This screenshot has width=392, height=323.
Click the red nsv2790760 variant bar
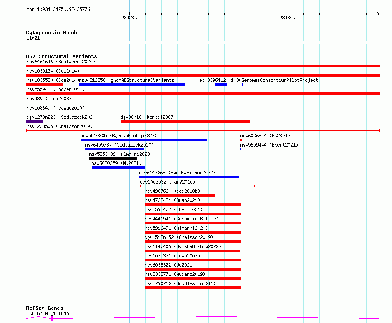point(193,288)
